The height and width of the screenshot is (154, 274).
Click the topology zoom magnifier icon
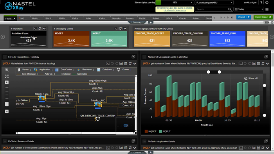tap(7, 70)
